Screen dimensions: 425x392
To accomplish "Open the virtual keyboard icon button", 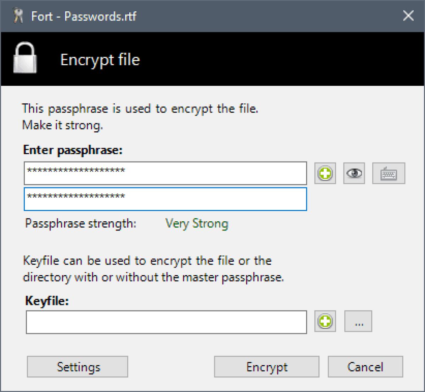I will tap(389, 174).
